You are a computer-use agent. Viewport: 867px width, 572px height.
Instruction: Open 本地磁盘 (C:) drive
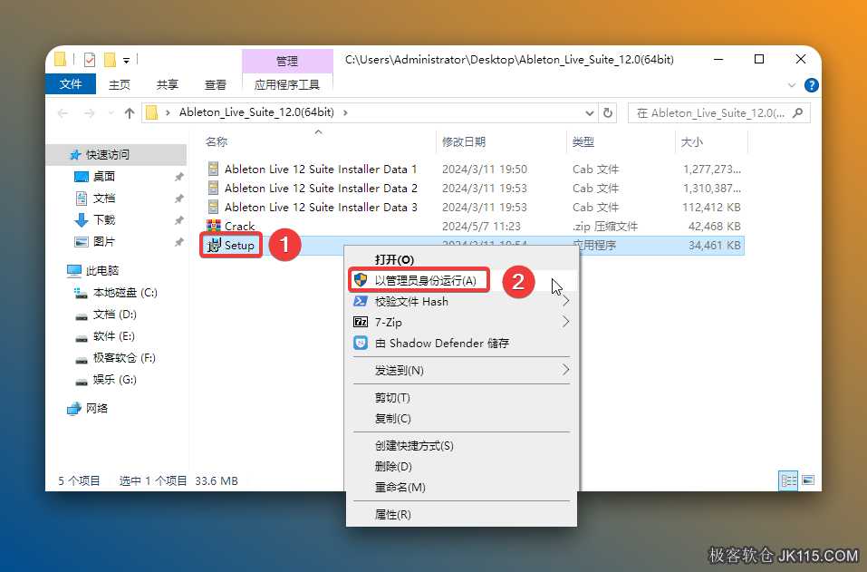click(x=125, y=293)
